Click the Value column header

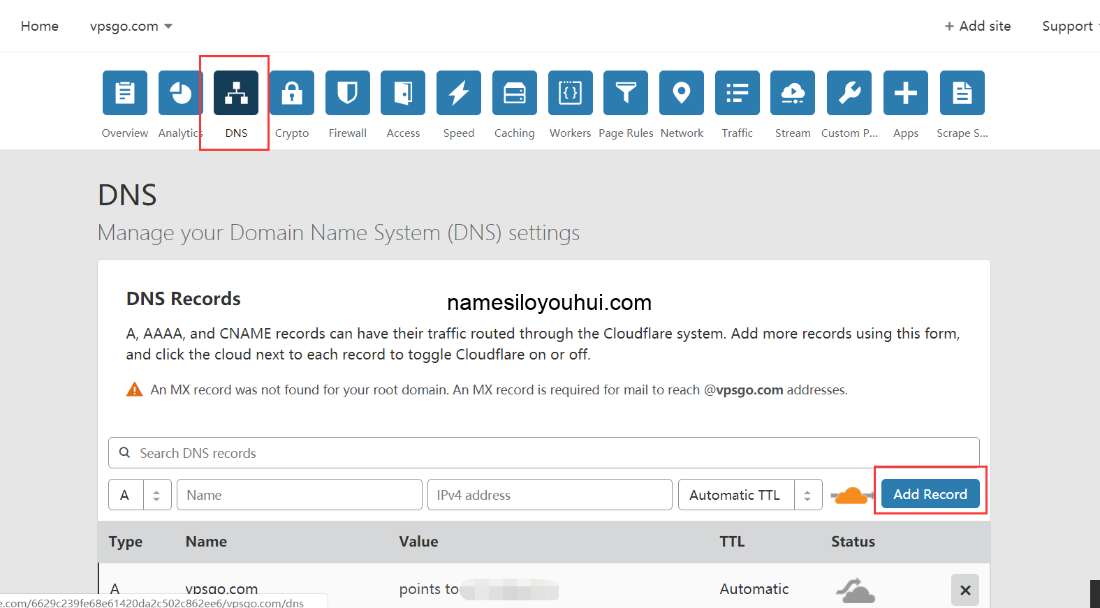[418, 542]
